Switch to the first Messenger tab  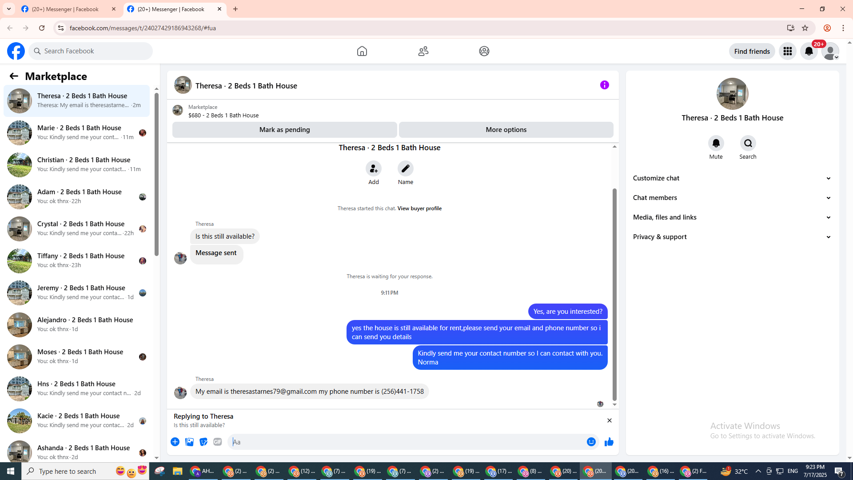(69, 9)
